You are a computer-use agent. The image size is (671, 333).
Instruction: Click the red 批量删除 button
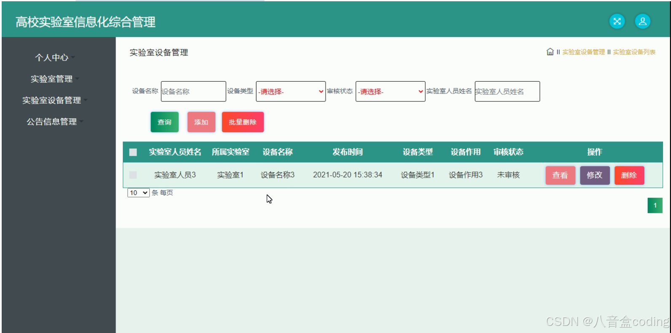(x=243, y=122)
